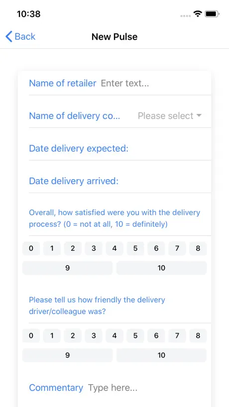
Task: Tap the Wi-Fi status icon
Action: [198, 14]
